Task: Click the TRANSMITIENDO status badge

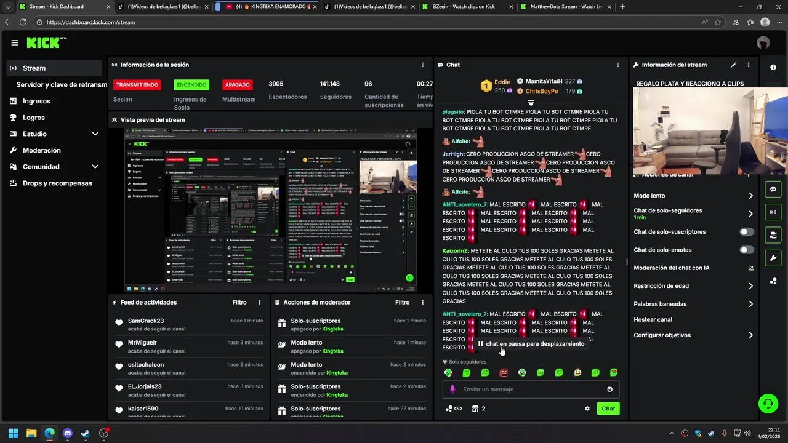Action: 137,85
